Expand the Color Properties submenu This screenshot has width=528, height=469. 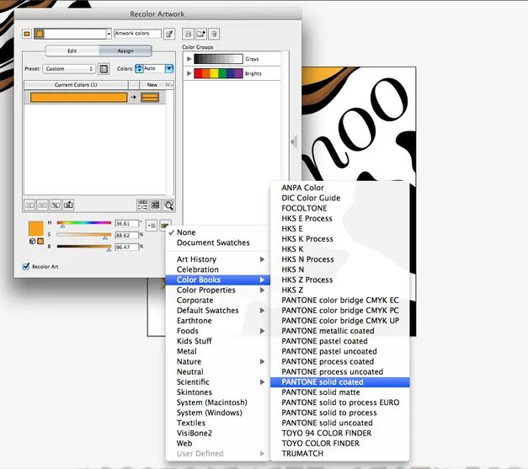[x=262, y=290]
